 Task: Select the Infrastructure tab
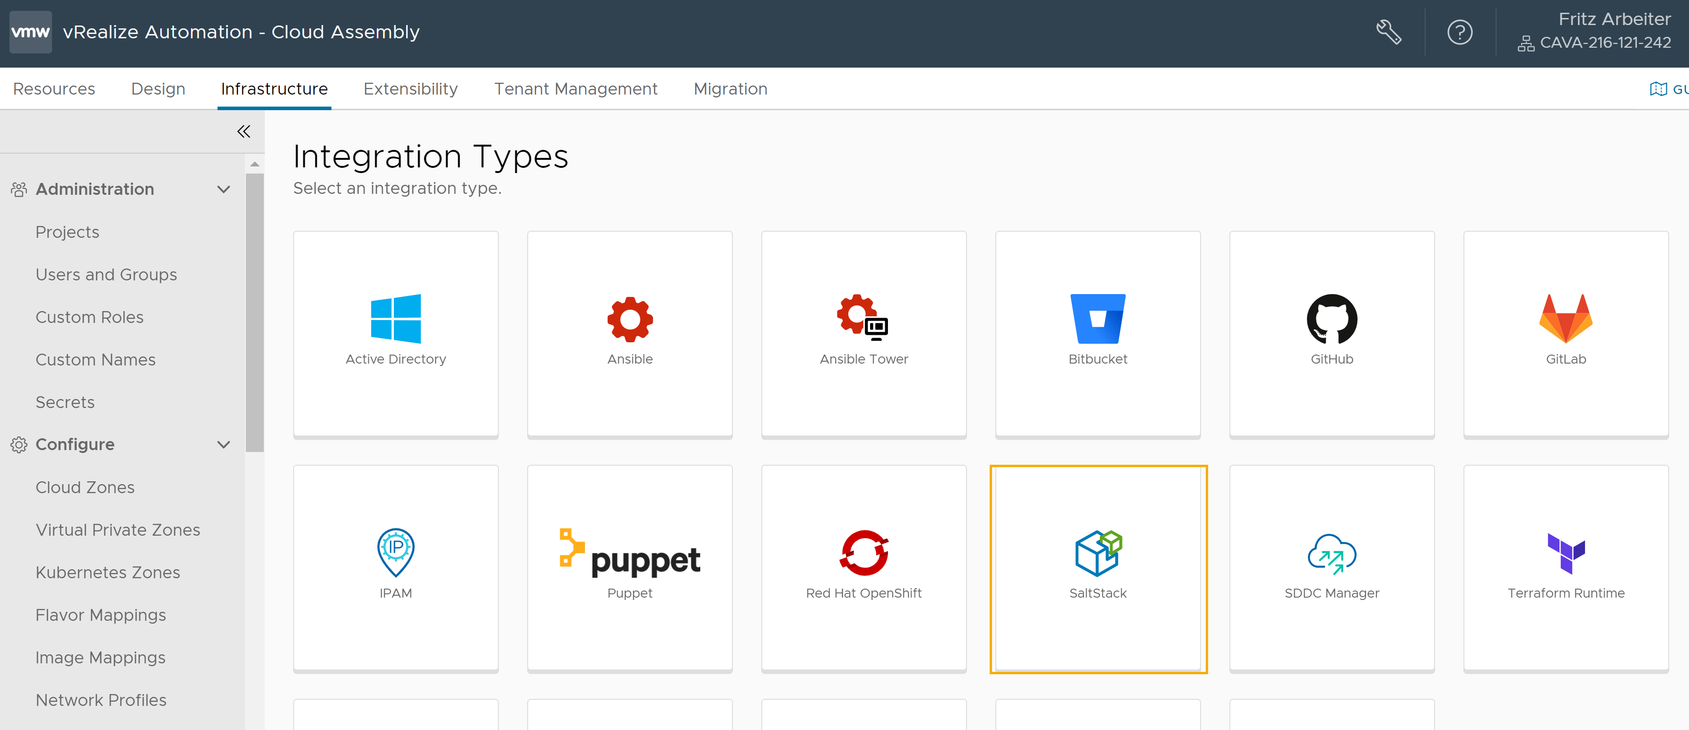[x=274, y=88]
